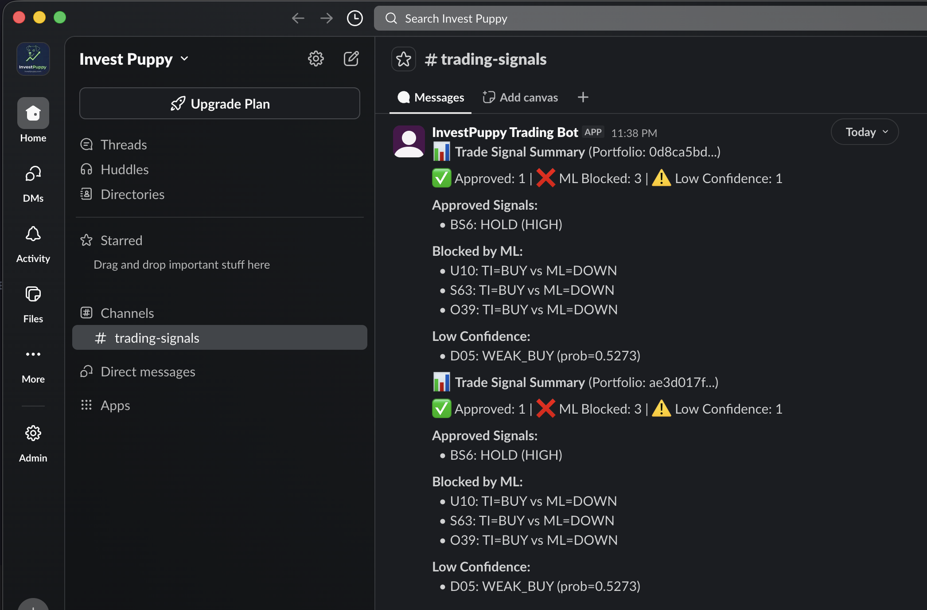Click portfolio ae3d017f summary heading
927x610 pixels.
576,382
